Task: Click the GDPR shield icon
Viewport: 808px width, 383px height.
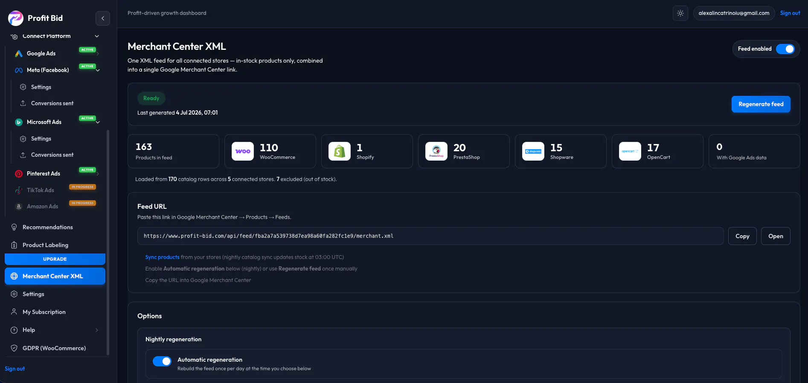Action: click(14, 348)
